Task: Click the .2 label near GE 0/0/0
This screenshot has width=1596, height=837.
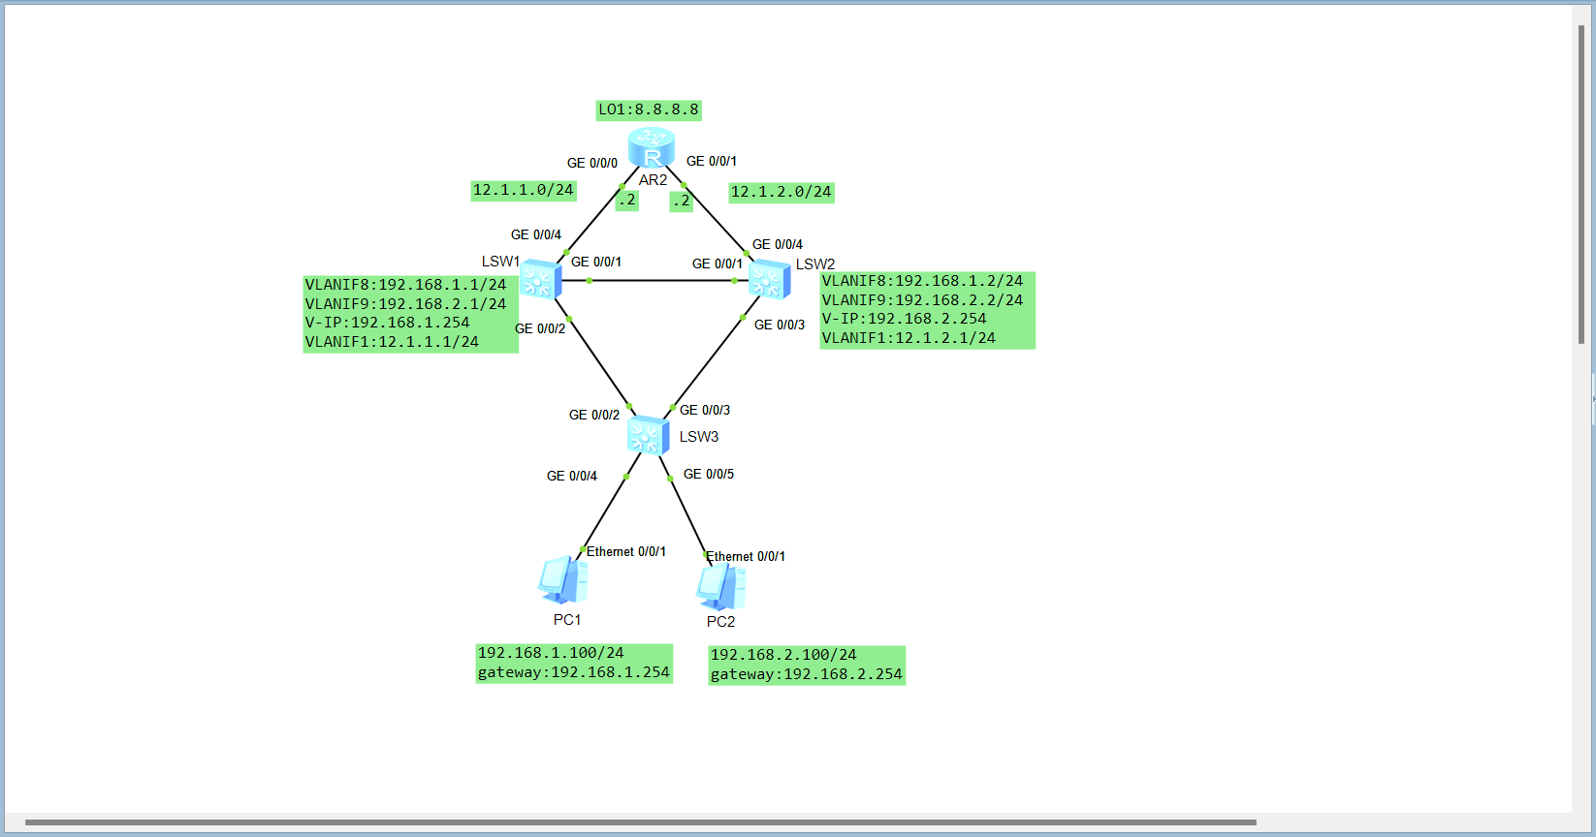Action: tap(627, 201)
